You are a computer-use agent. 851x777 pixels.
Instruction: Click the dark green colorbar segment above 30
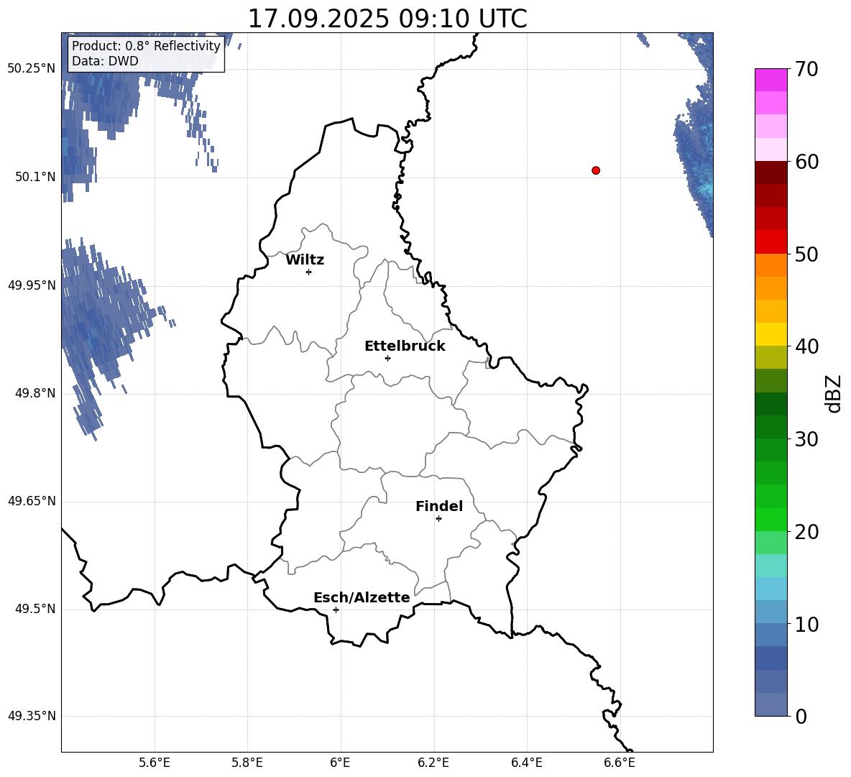[770, 427]
